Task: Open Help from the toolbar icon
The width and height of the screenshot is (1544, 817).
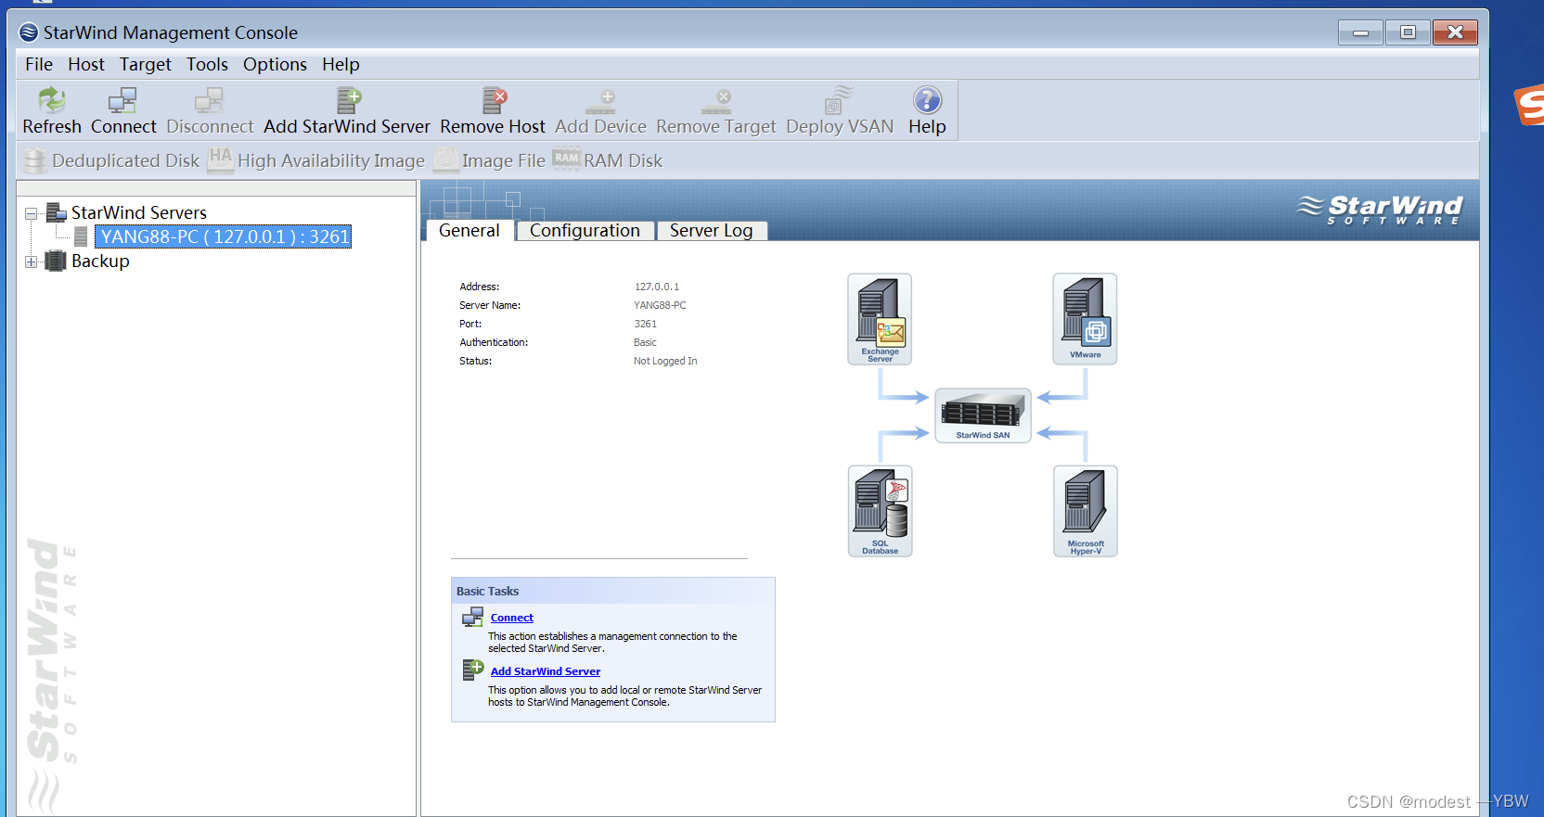Action: tap(927, 99)
